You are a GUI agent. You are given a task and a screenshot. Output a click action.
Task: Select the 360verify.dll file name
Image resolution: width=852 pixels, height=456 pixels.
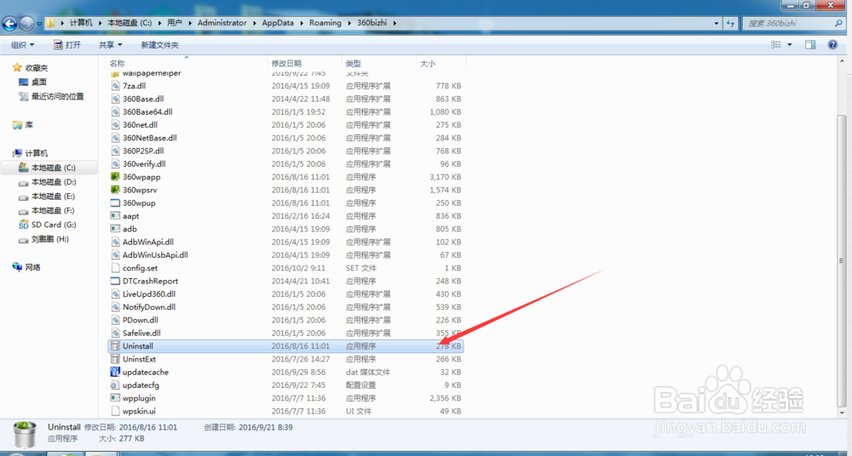[144, 163]
